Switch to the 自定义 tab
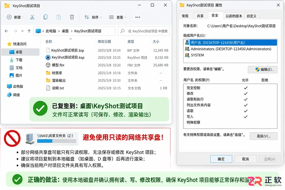Viewport: 285px width, 190px height. [x=252, y=16]
